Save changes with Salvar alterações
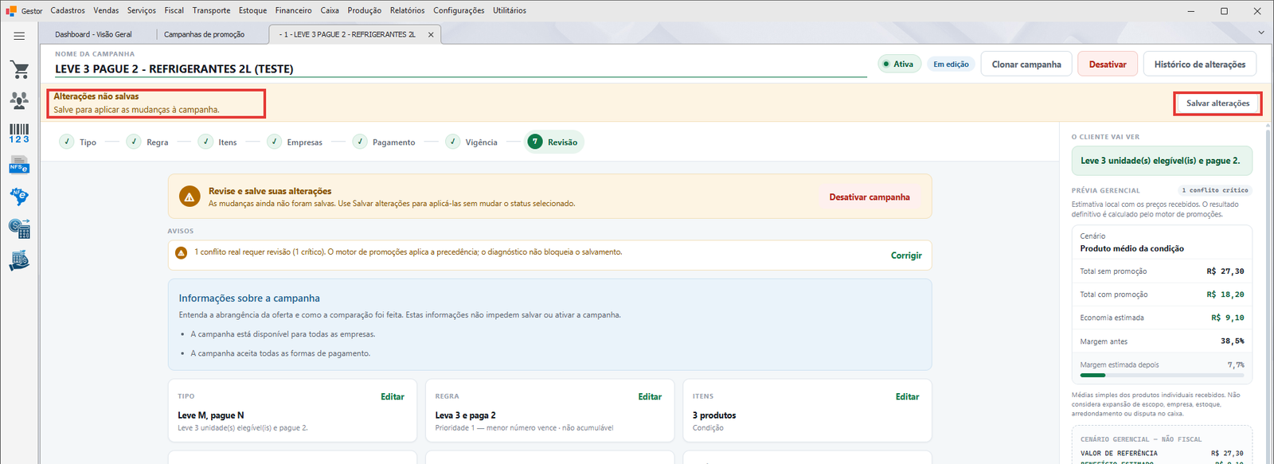 (1217, 103)
